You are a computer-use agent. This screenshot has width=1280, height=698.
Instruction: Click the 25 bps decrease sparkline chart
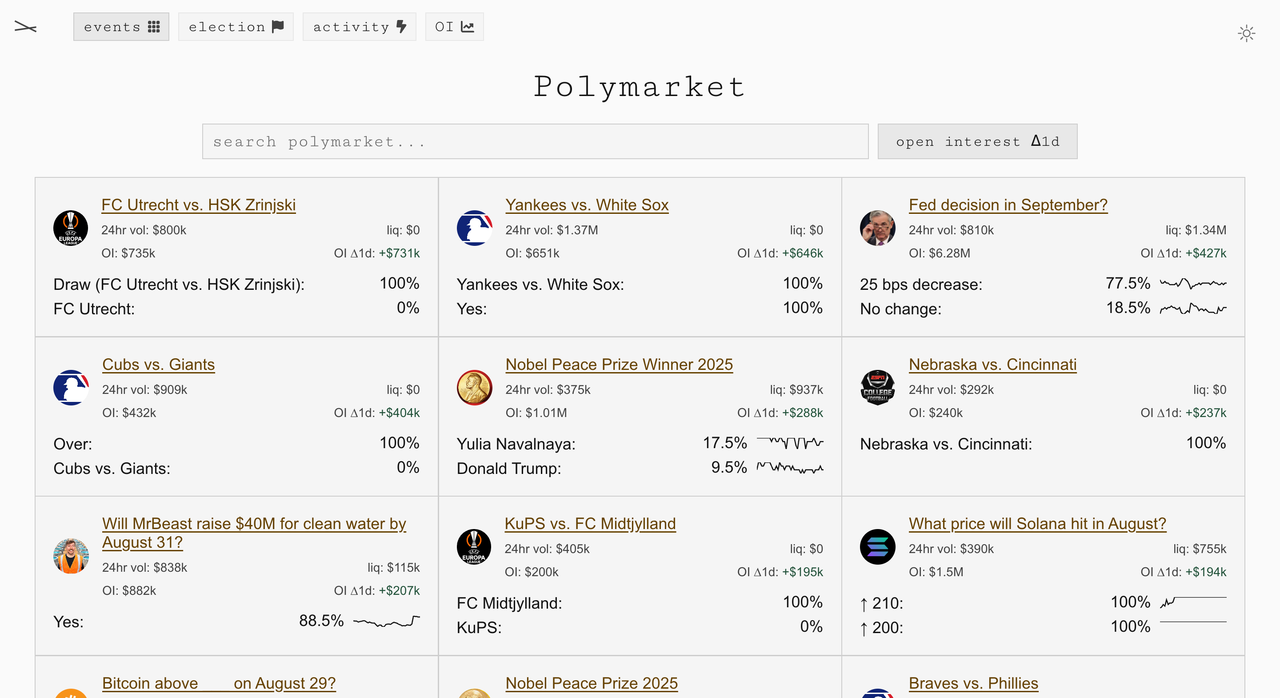coord(1192,284)
